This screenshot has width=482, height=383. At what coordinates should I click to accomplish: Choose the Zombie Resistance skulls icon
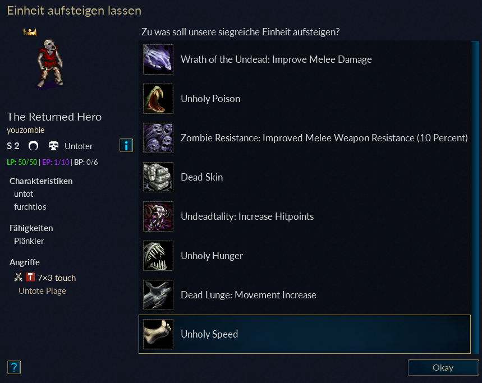coord(158,138)
